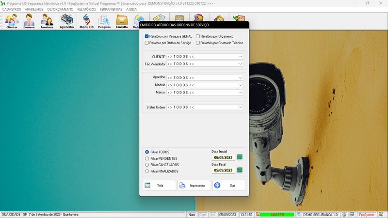Expand the Marca dropdown
This screenshot has width=388, height=218.
[x=240, y=93]
